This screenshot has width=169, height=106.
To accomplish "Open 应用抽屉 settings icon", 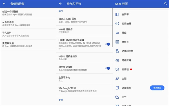I will coord(117,23).
